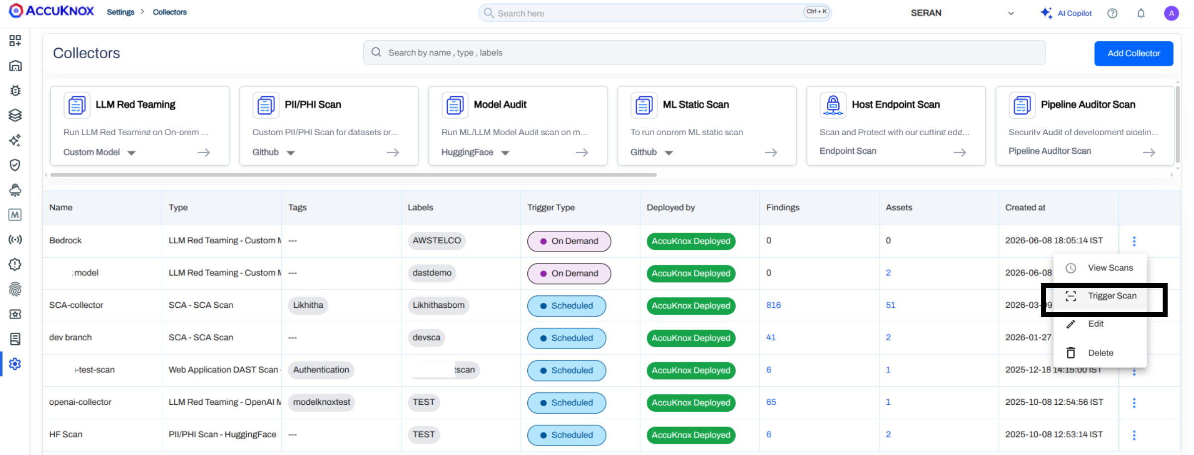Open the broadcast signal icon in sidebar
The width and height of the screenshot is (1194, 455).
pyautogui.click(x=15, y=240)
